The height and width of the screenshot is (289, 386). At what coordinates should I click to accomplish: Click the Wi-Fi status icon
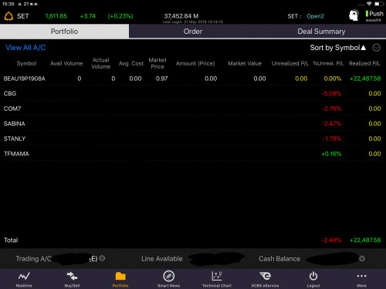(x=369, y=4)
